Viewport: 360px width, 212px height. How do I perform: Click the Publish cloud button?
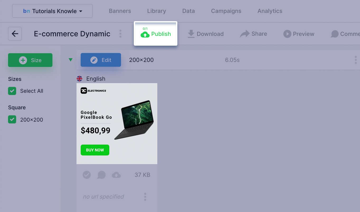155,34
